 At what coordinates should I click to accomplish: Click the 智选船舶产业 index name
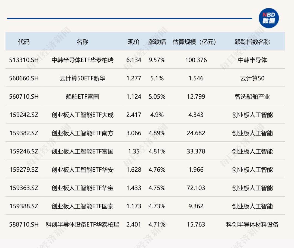252,96
